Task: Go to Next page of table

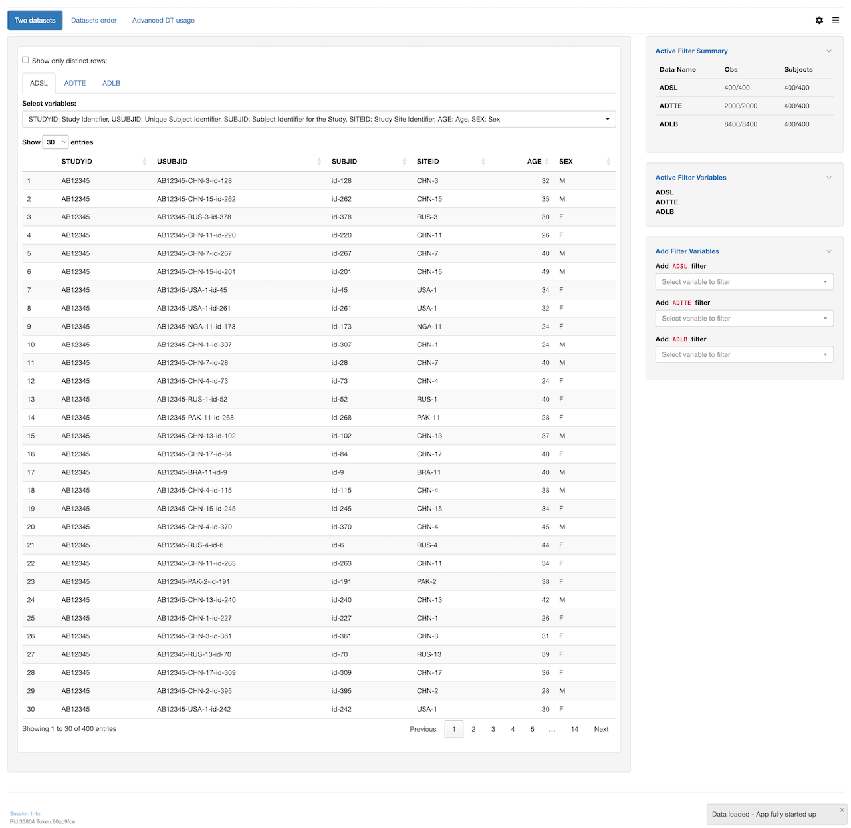Action: pos(601,730)
